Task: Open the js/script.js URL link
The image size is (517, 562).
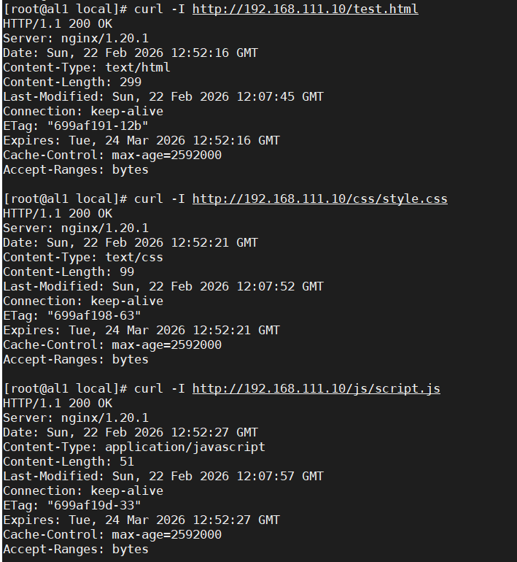Action: (316, 388)
